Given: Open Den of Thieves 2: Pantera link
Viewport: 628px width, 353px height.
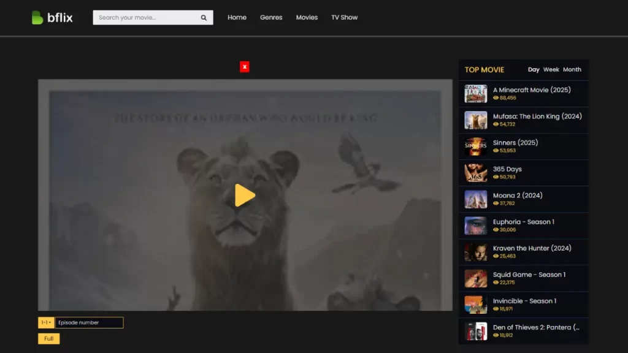Looking at the screenshot, I should tap(536, 328).
